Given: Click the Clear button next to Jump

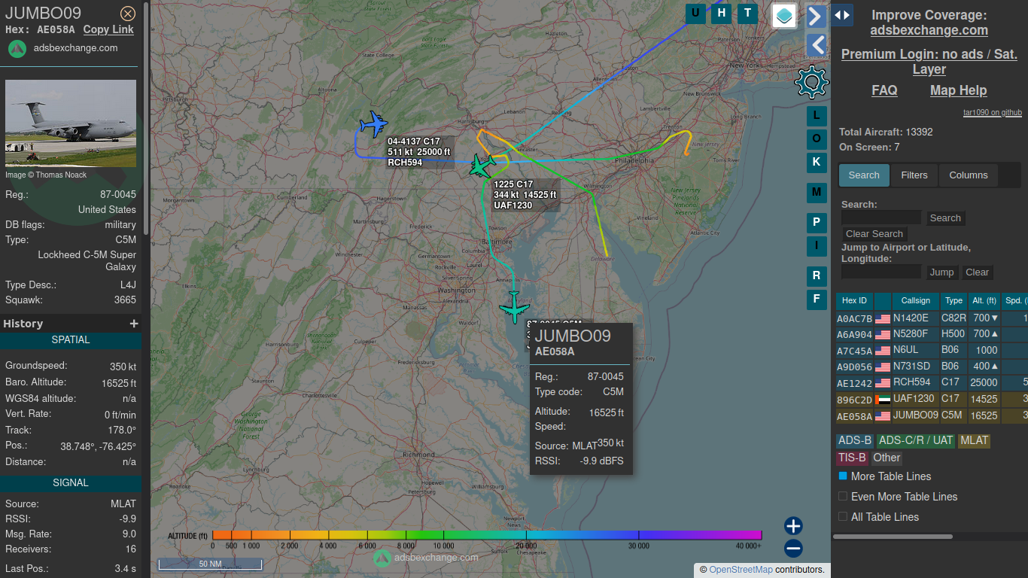Looking at the screenshot, I should (978, 272).
